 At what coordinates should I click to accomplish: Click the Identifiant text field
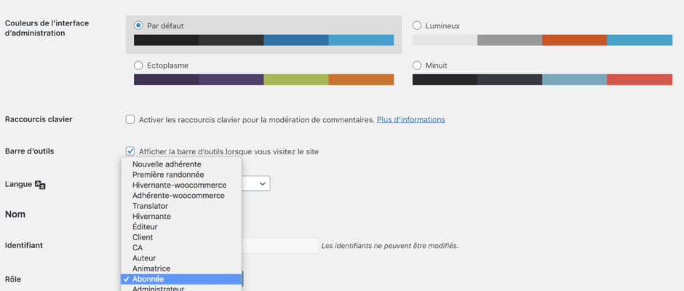click(x=280, y=246)
